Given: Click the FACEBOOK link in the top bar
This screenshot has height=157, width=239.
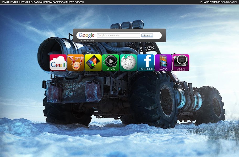Looking at the screenshot, I should coord(59,2).
